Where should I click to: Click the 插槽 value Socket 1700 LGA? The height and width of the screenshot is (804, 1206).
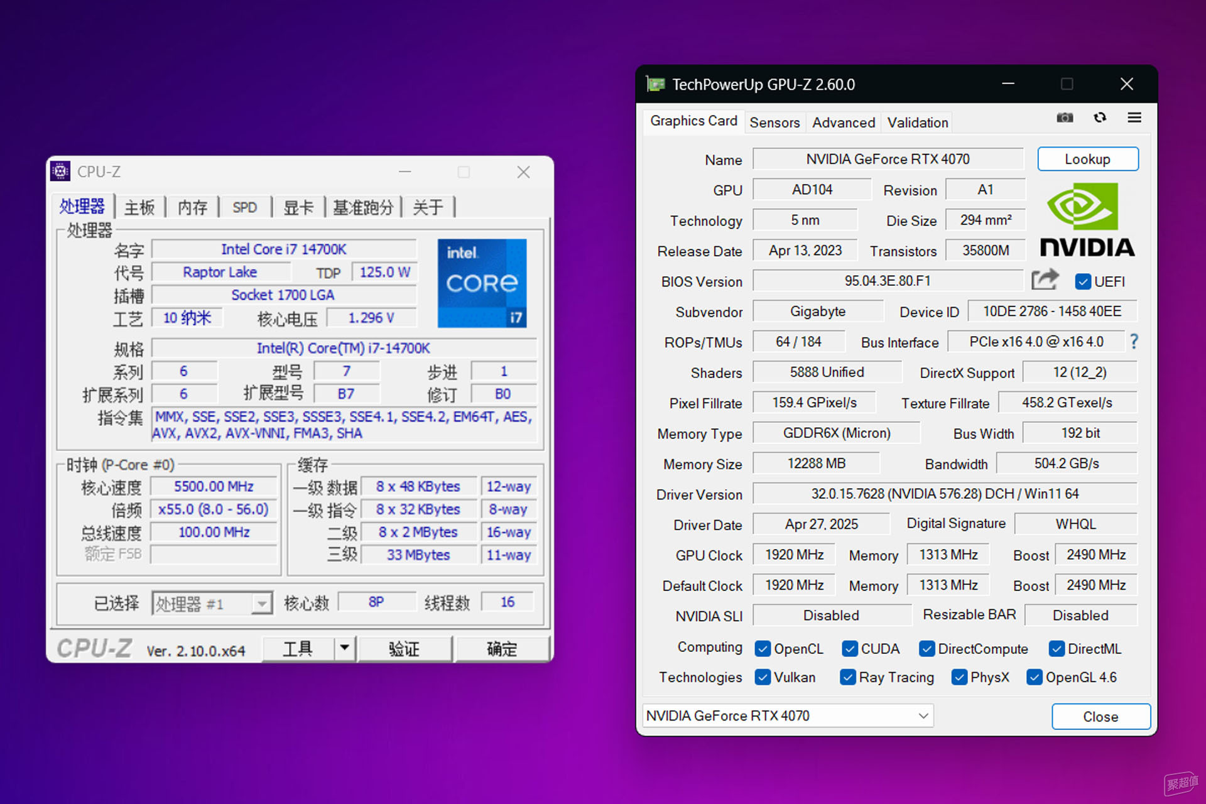283,295
